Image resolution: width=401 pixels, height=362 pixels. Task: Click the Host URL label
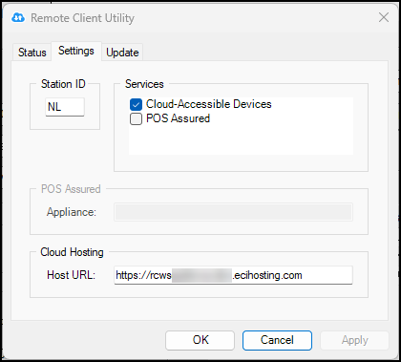tap(72, 275)
